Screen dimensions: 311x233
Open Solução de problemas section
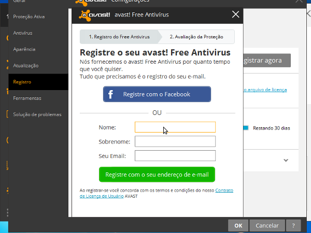point(38,114)
